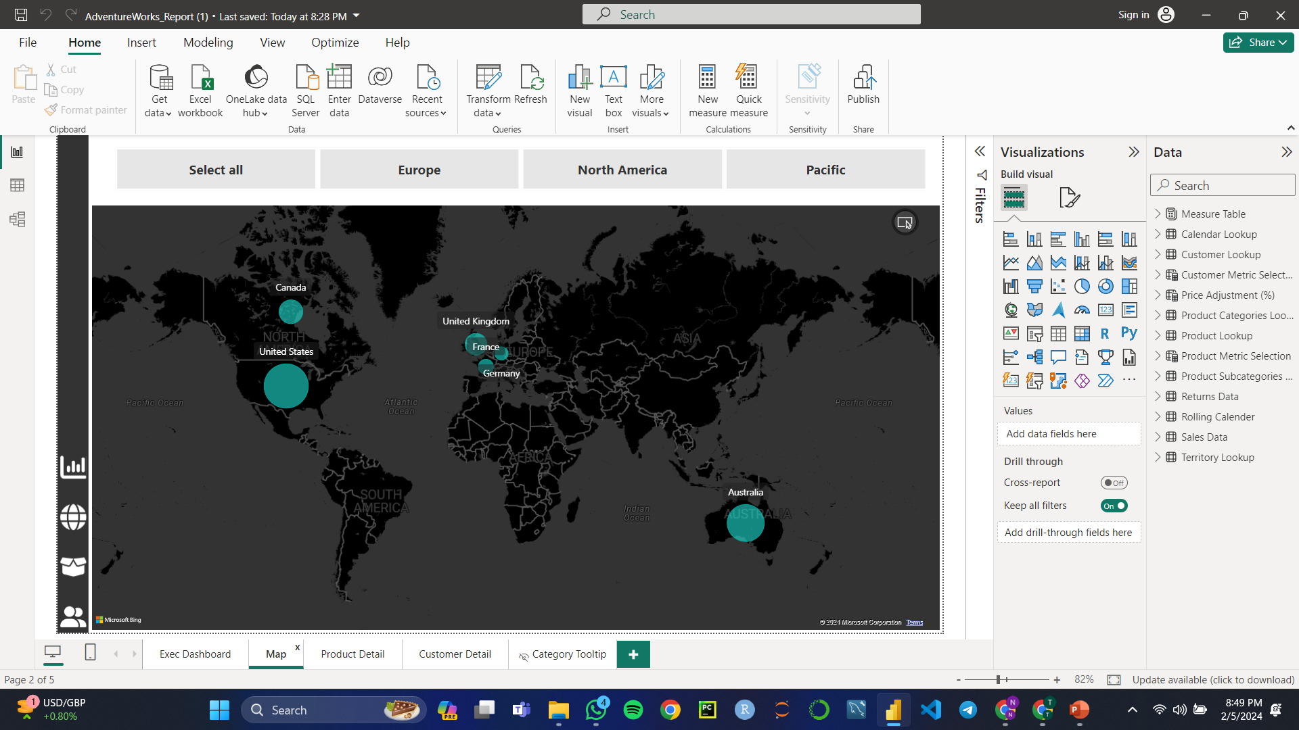Choose the Line chart visual
1299x730 pixels.
click(x=1011, y=263)
